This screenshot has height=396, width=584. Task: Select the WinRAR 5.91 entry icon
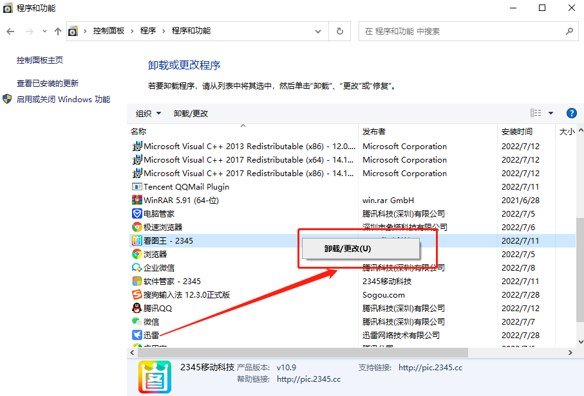pos(136,200)
